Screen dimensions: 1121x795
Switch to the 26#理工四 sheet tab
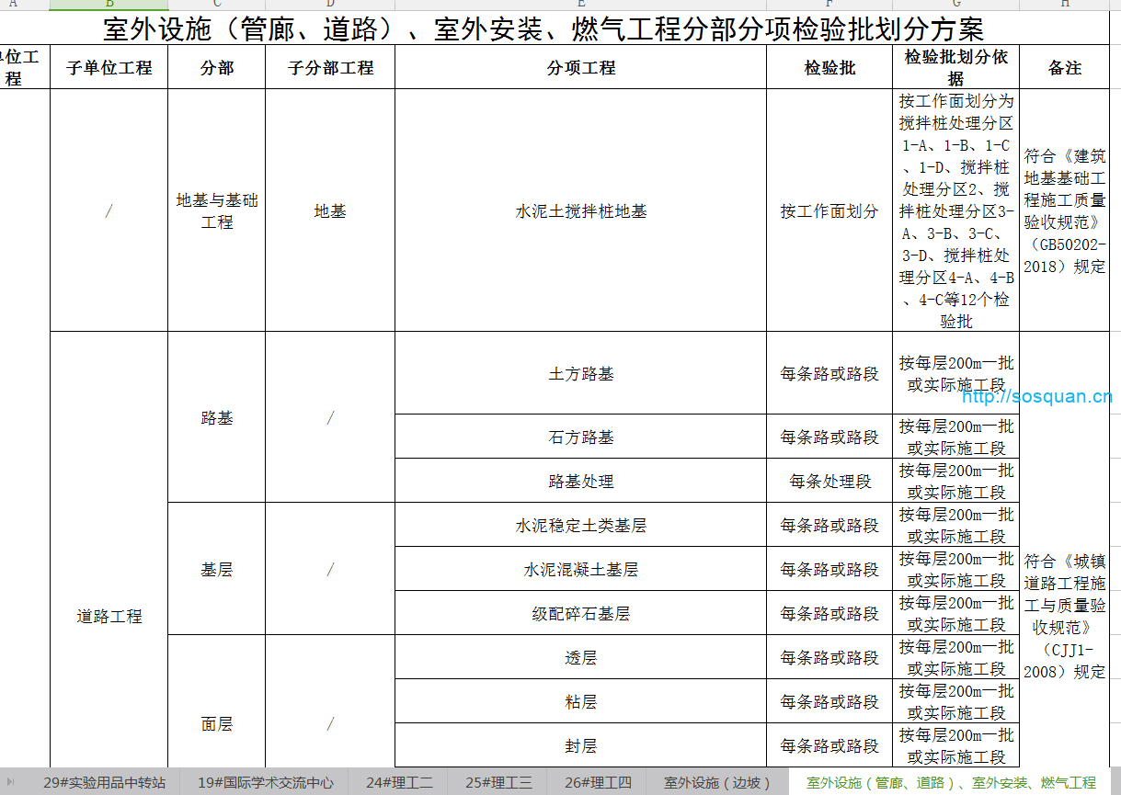click(x=598, y=783)
